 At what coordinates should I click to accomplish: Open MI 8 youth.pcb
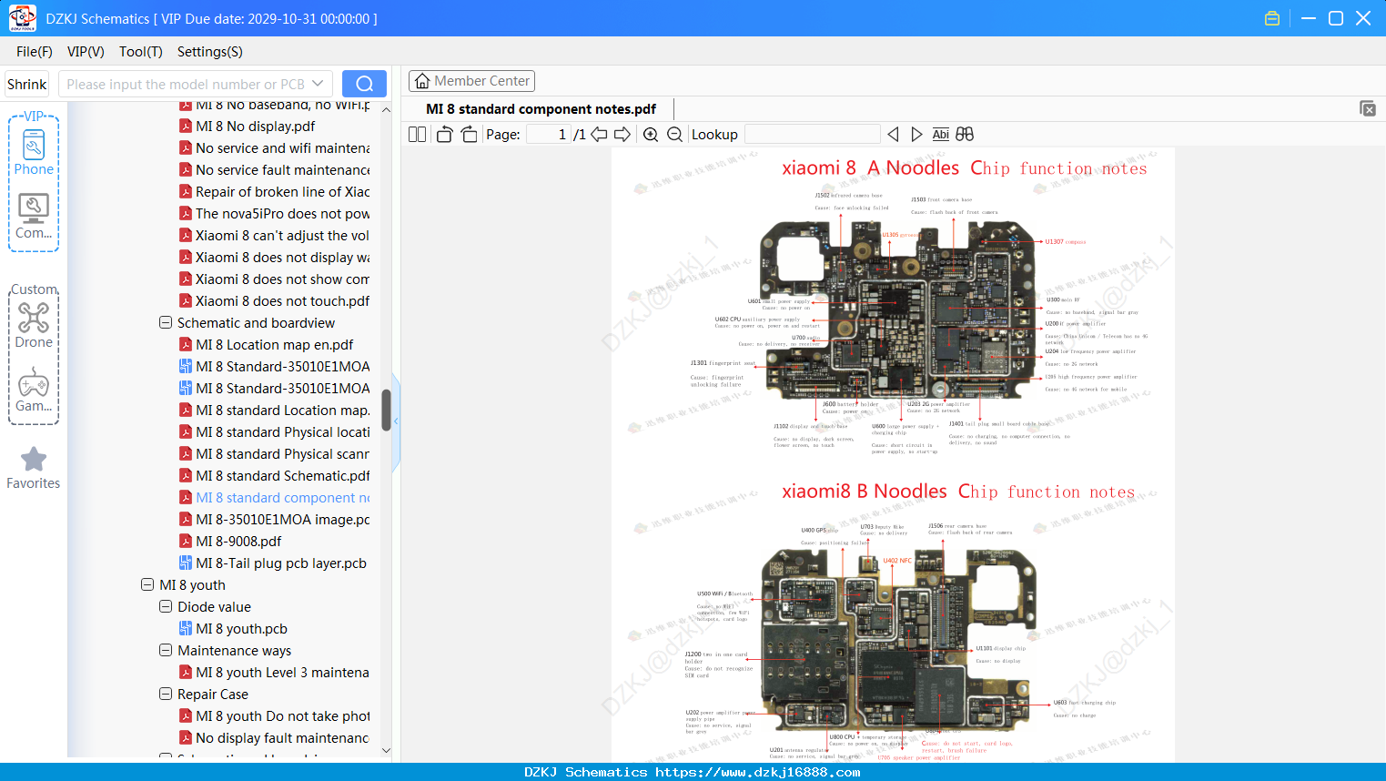click(x=241, y=628)
